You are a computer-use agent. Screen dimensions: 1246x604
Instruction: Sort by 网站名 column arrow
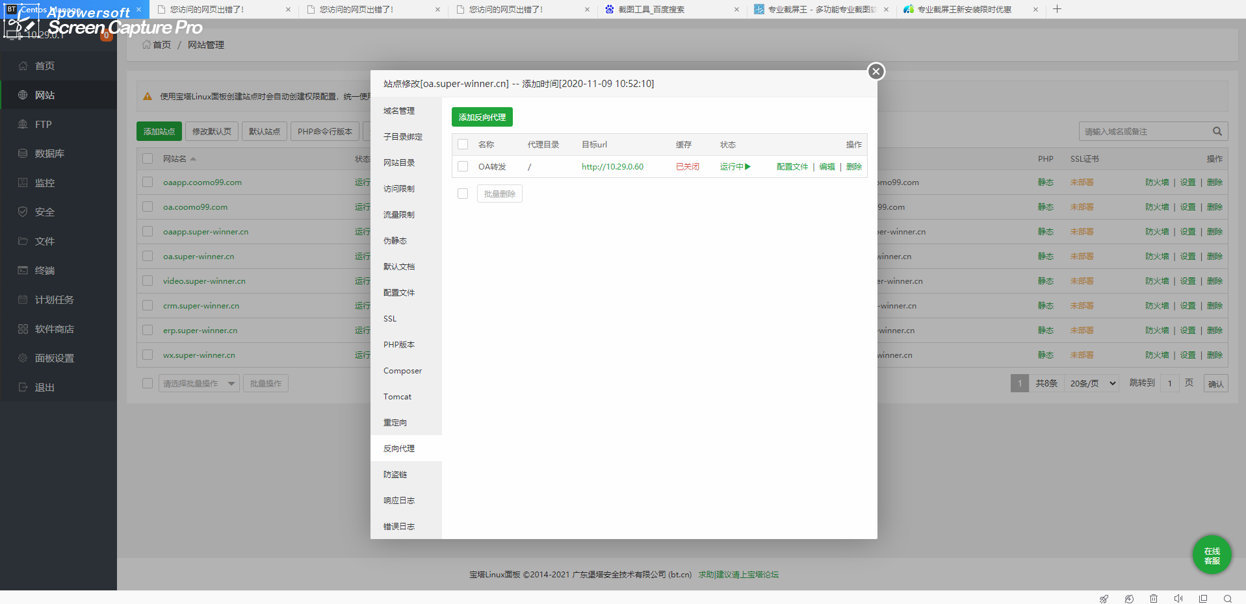point(193,159)
